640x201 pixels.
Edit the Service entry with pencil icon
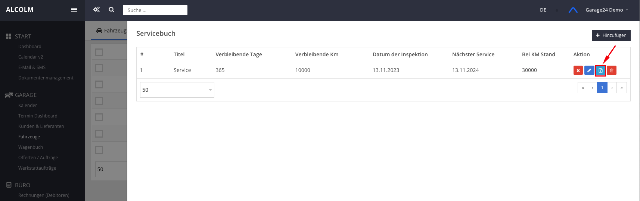(589, 70)
